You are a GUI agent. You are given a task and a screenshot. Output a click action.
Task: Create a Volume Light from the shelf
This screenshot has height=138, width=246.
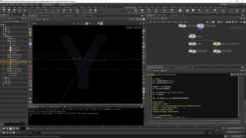(164, 11)
